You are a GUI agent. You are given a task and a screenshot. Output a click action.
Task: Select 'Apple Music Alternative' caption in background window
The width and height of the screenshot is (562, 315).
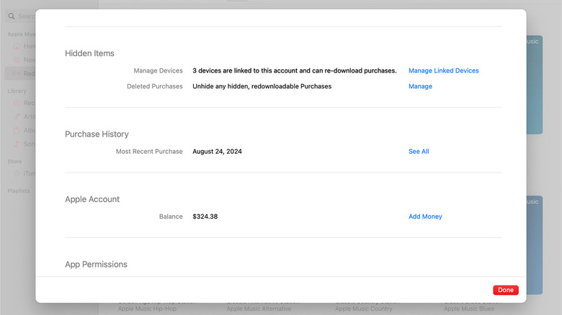[259, 309]
